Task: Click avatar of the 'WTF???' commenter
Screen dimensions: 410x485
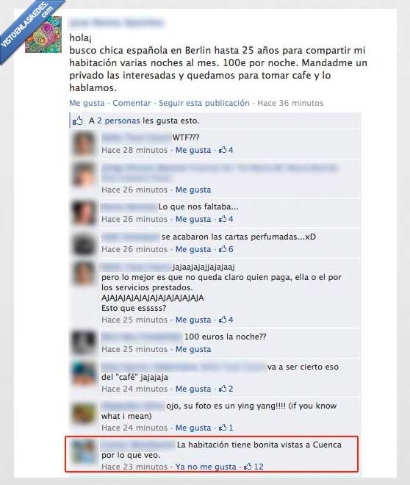Action: click(84, 144)
